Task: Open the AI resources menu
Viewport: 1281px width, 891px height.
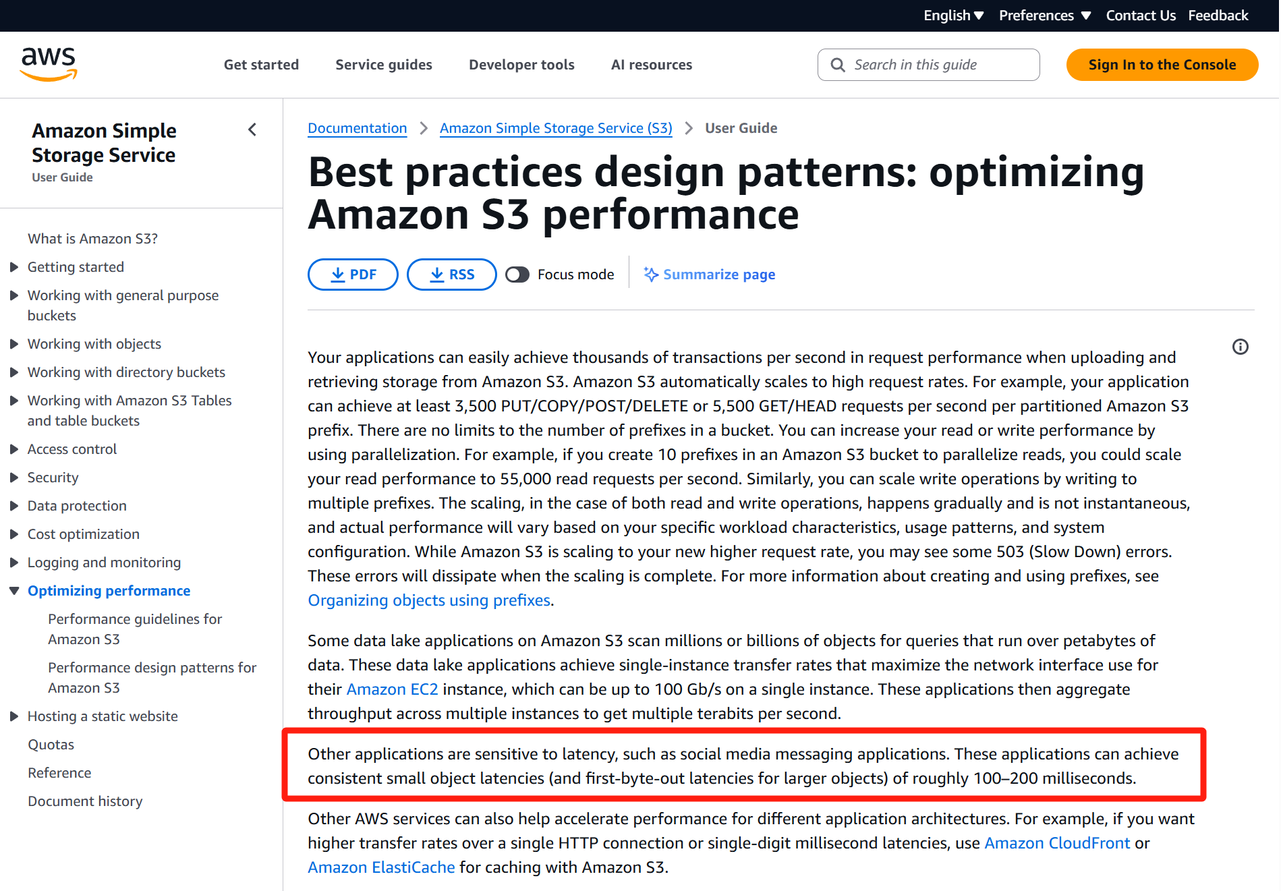Action: pyautogui.click(x=652, y=65)
